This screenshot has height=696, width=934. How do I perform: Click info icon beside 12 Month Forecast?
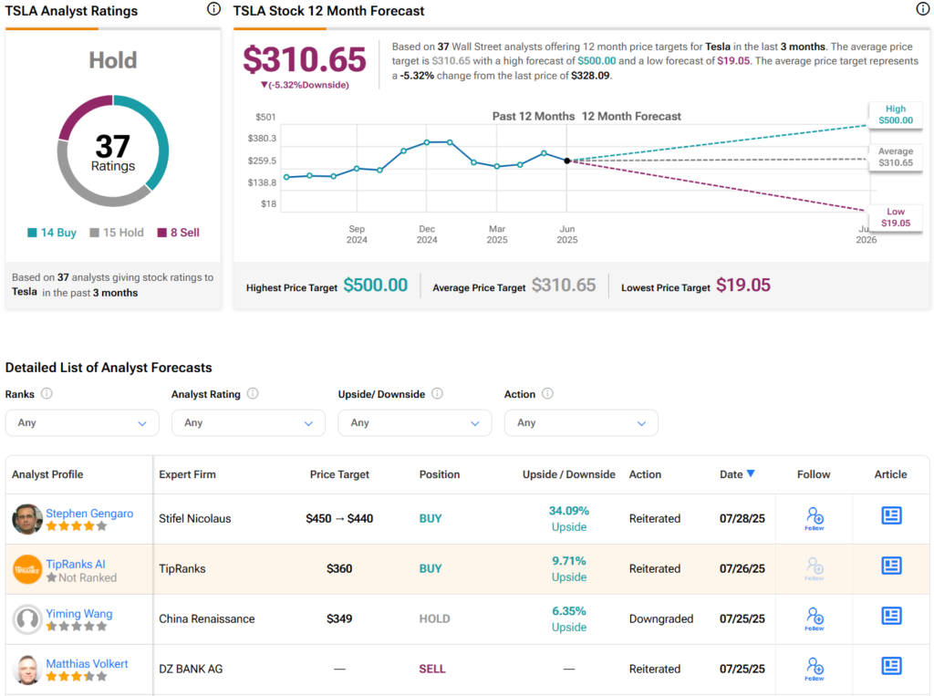coord(923,10)
